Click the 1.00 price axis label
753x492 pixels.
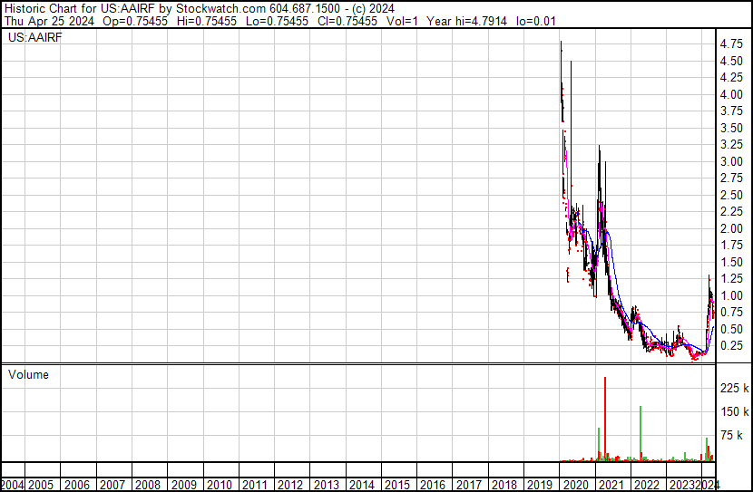pyautogui.click(x=731, y=295)
